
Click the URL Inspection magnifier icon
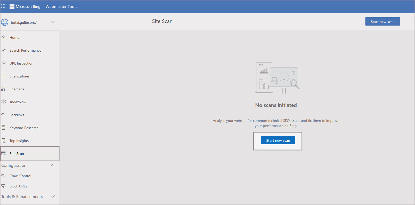(3, 63)
